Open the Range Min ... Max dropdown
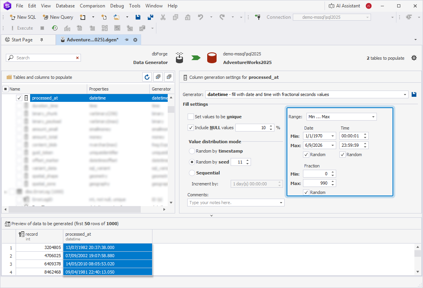 click(x=373, y=117)
